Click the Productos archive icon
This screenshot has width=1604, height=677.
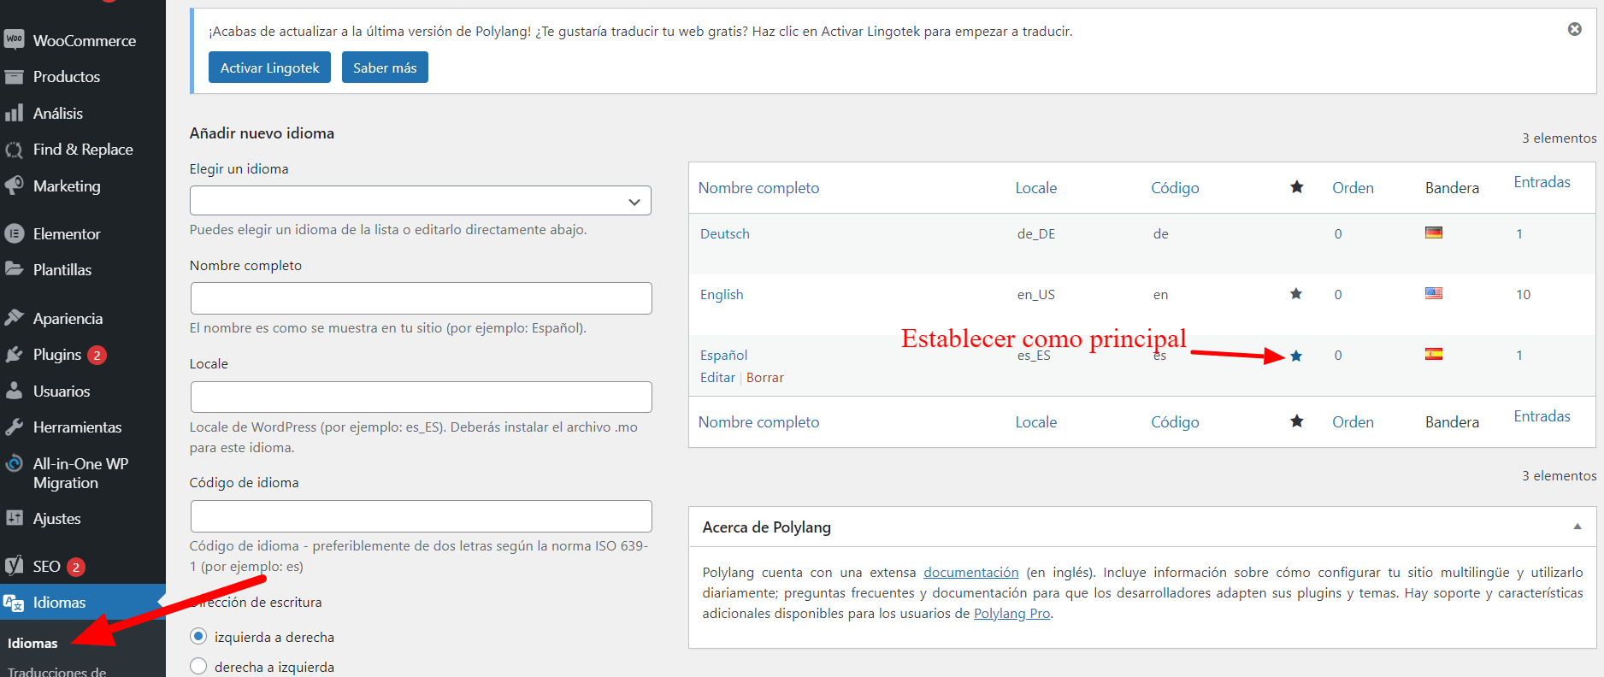coord(14,77)
